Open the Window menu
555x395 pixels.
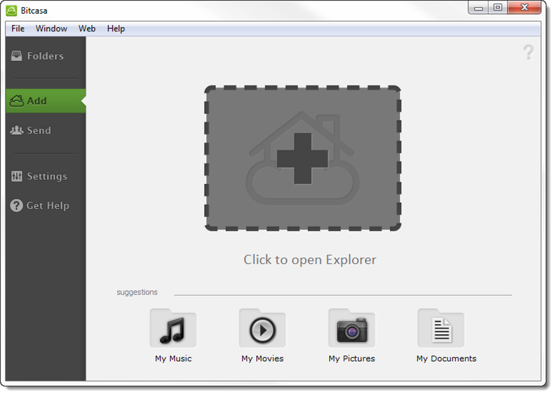coord(51,29)
